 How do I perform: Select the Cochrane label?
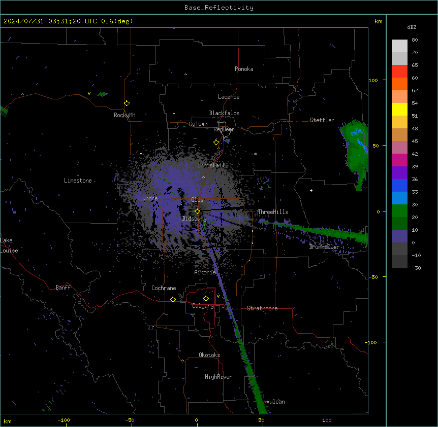(164, 288)
